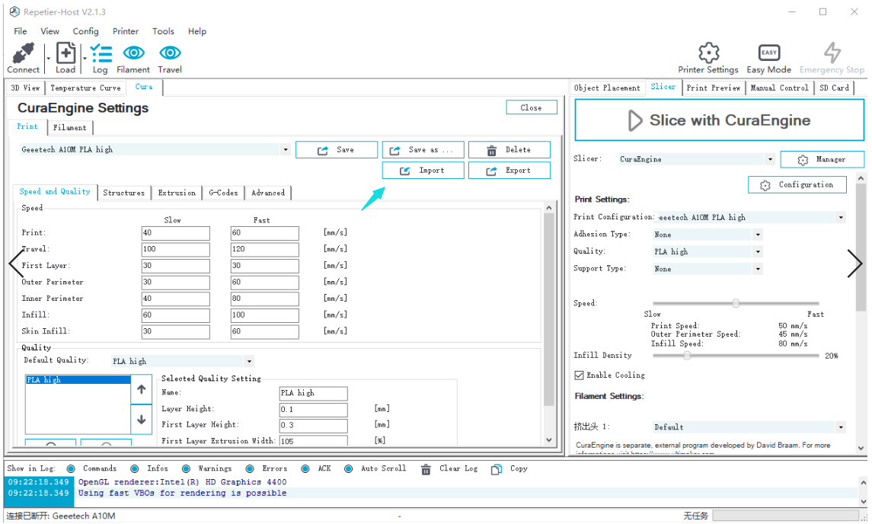Screen dimensions: 872x524
Task: Open the Tools menu
Action: [x=163, y=31]
